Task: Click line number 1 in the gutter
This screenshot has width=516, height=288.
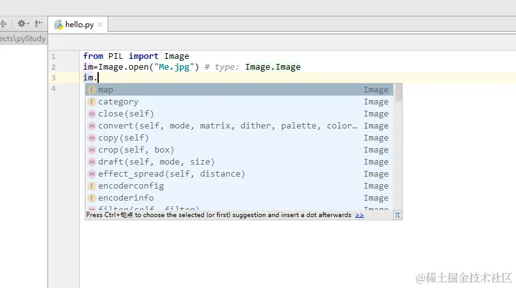Action: (x=53, y=56)
